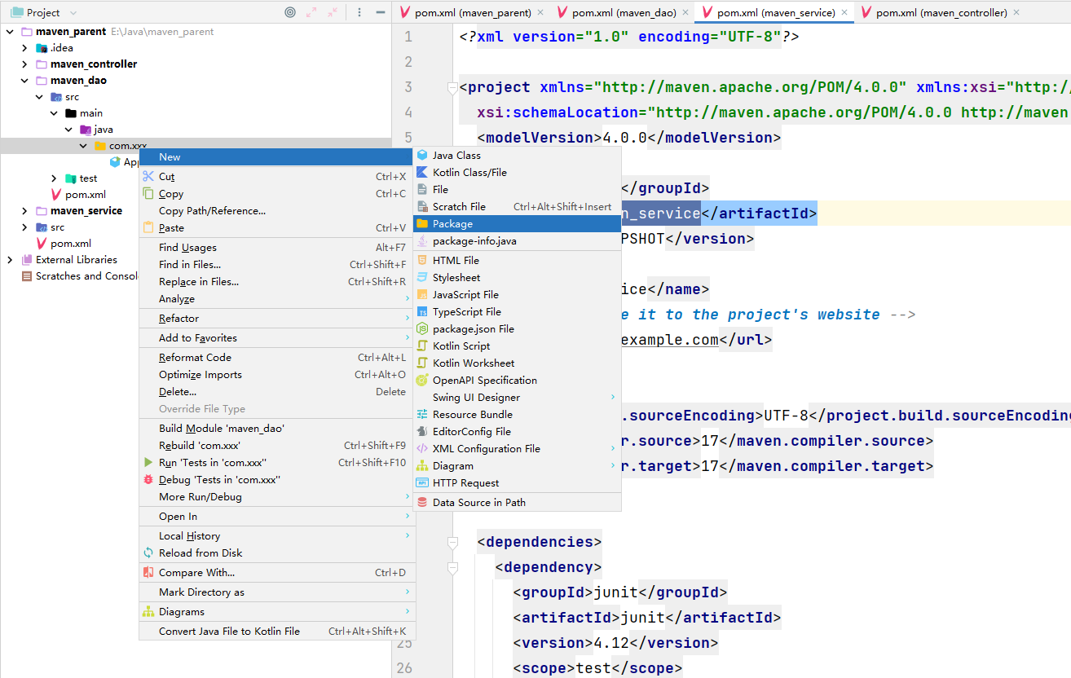The height and width of the screenshot is (678, 1071).
Task: Select opened file in Project tree icon
Action: coord(290,12)
